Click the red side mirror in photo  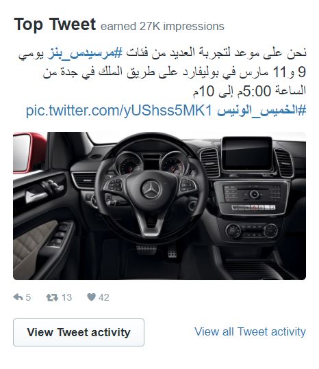point(28,153)
